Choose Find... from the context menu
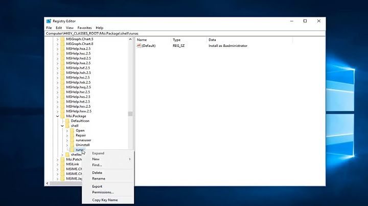The width and height of the screenshot is (368, 206). pyautogui.click(x=108, y=165)
